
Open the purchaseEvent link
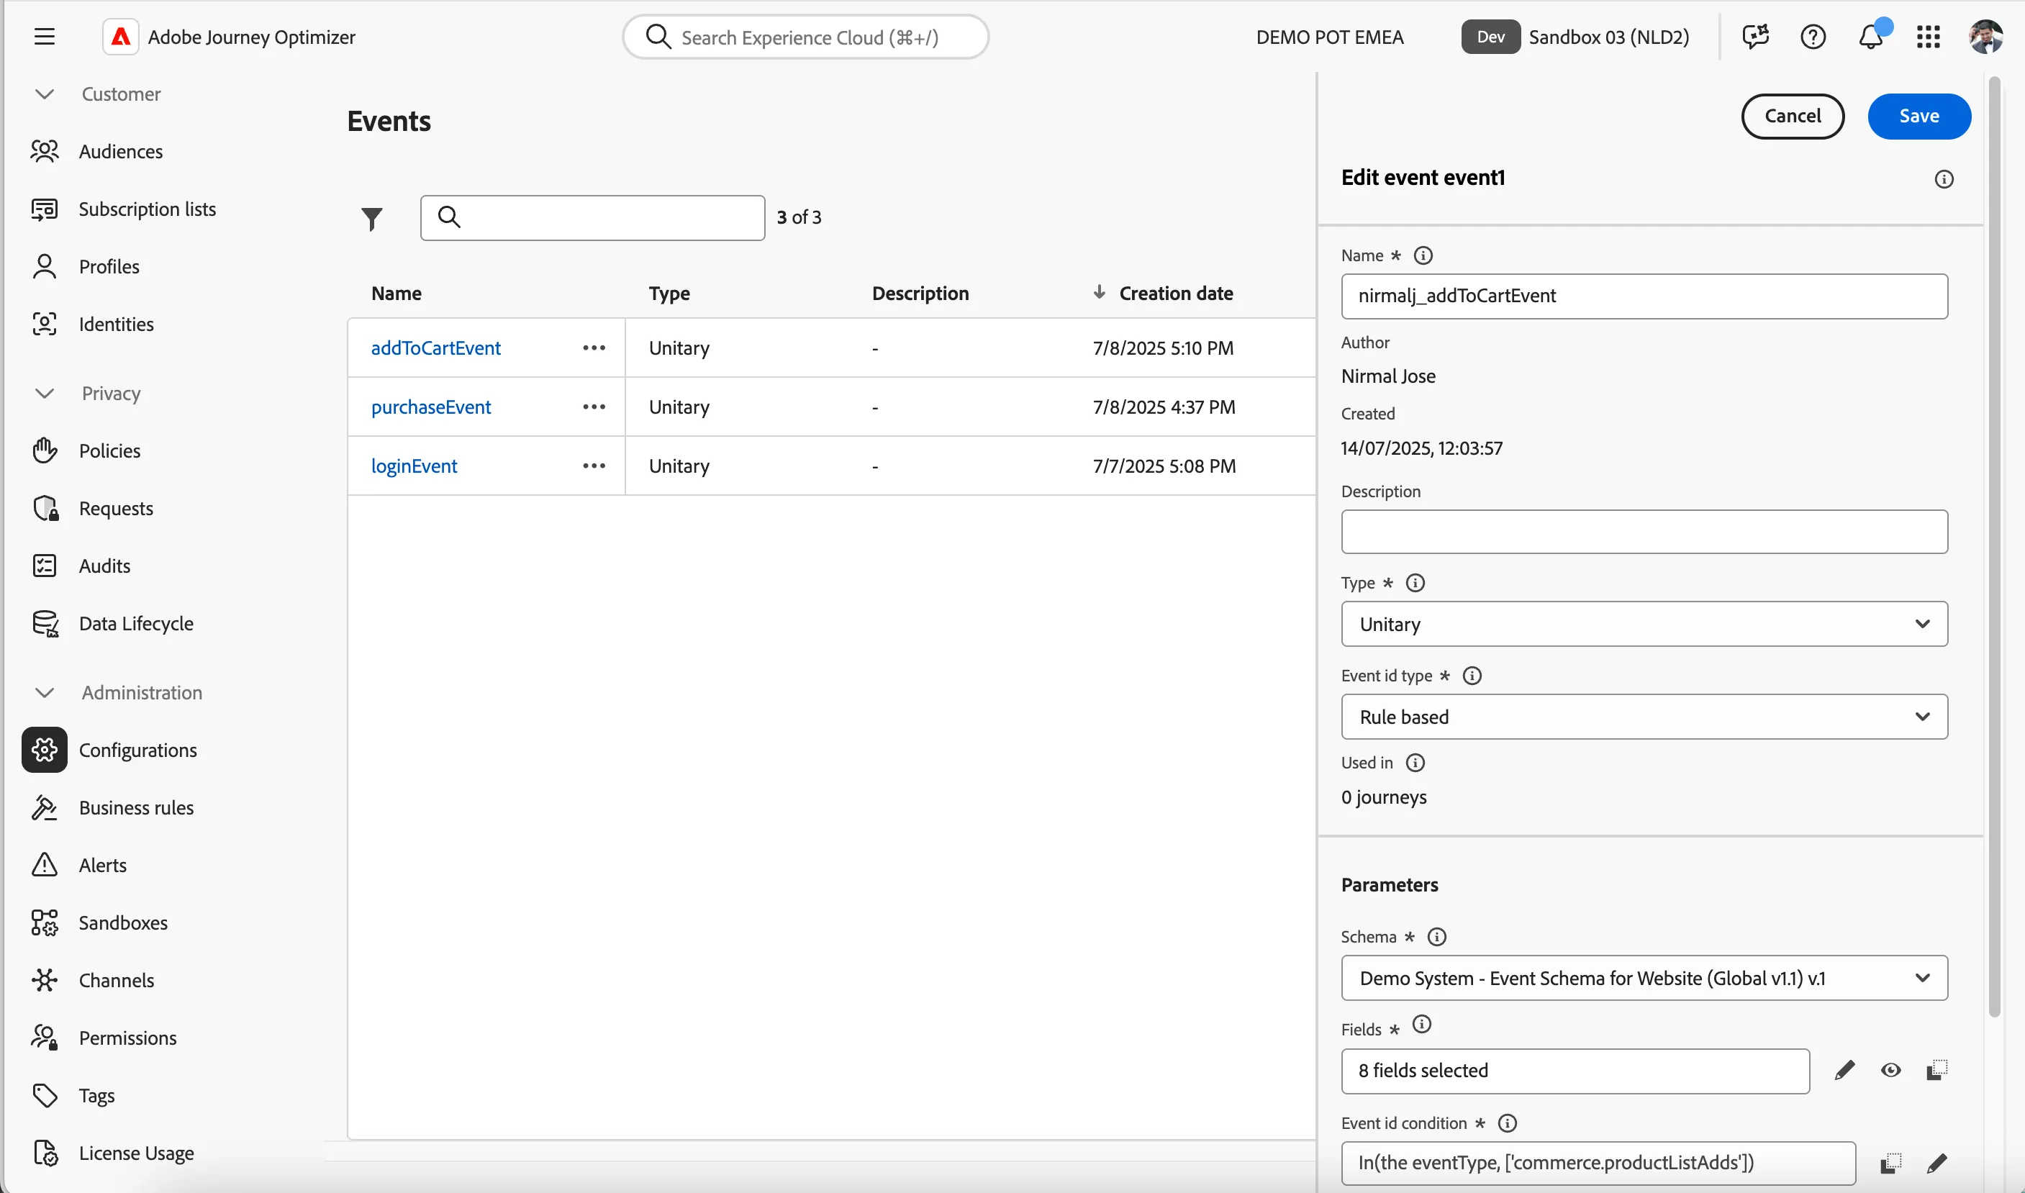431,407
